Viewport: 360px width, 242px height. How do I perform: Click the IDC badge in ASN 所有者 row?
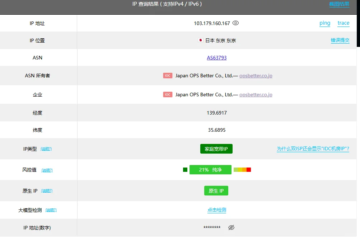168,76
